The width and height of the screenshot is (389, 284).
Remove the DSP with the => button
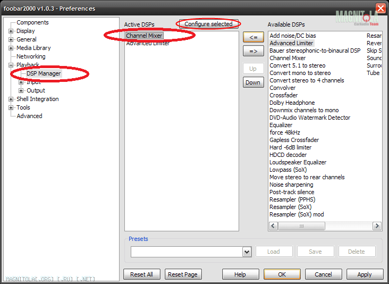point(253,51)
